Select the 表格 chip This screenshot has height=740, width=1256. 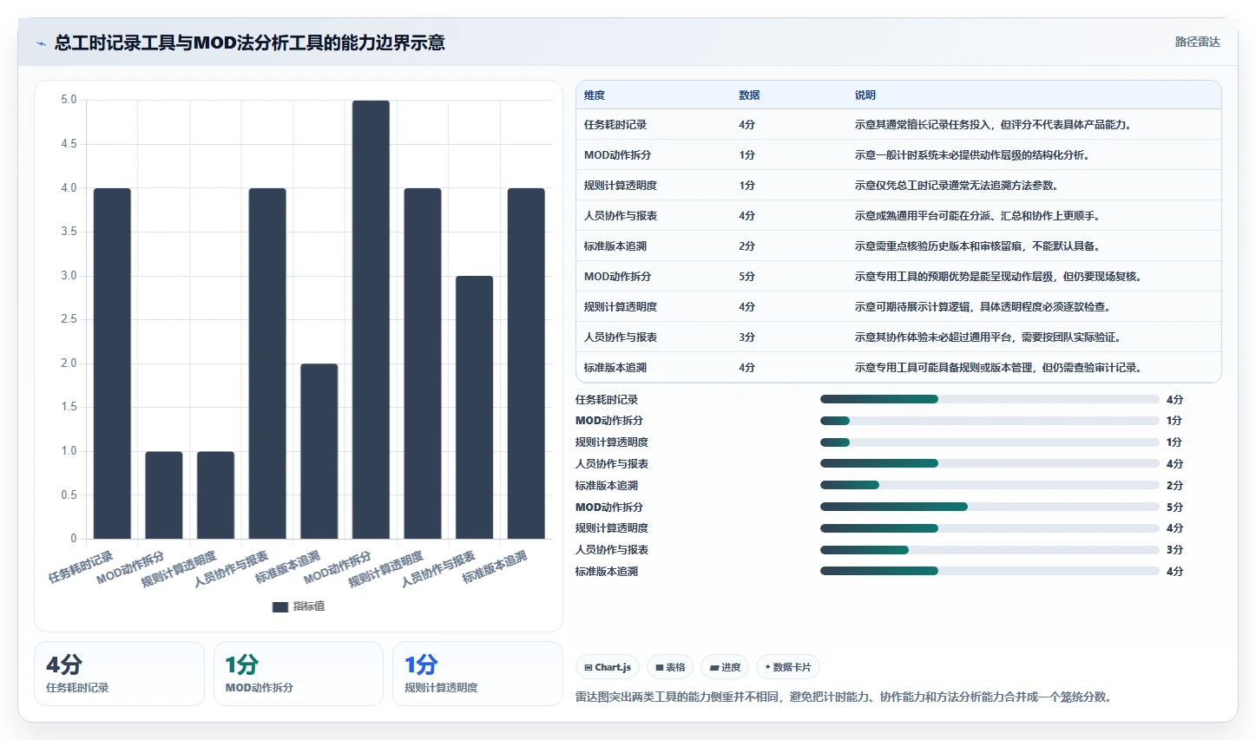(670, 667)
